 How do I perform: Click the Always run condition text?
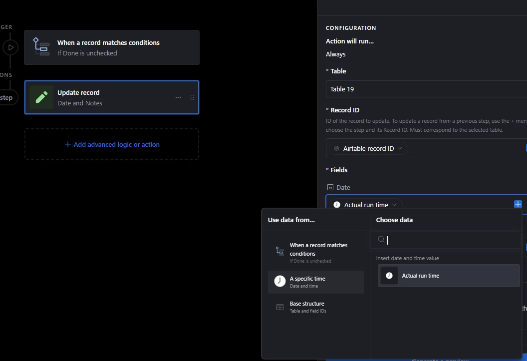click(335, 54)
